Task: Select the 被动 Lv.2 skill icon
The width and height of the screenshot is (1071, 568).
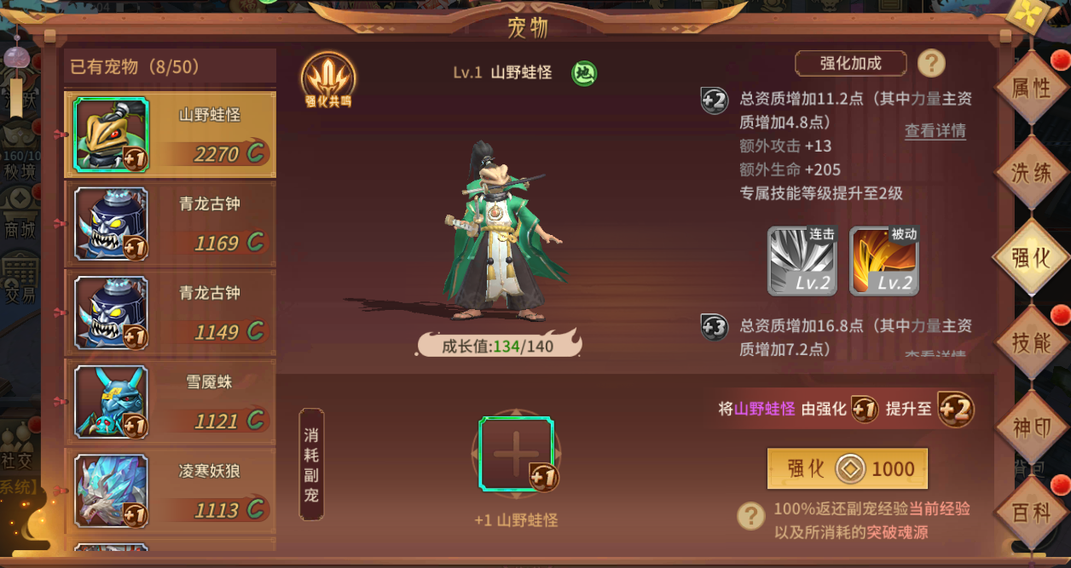Action: [x=884, y=261]
